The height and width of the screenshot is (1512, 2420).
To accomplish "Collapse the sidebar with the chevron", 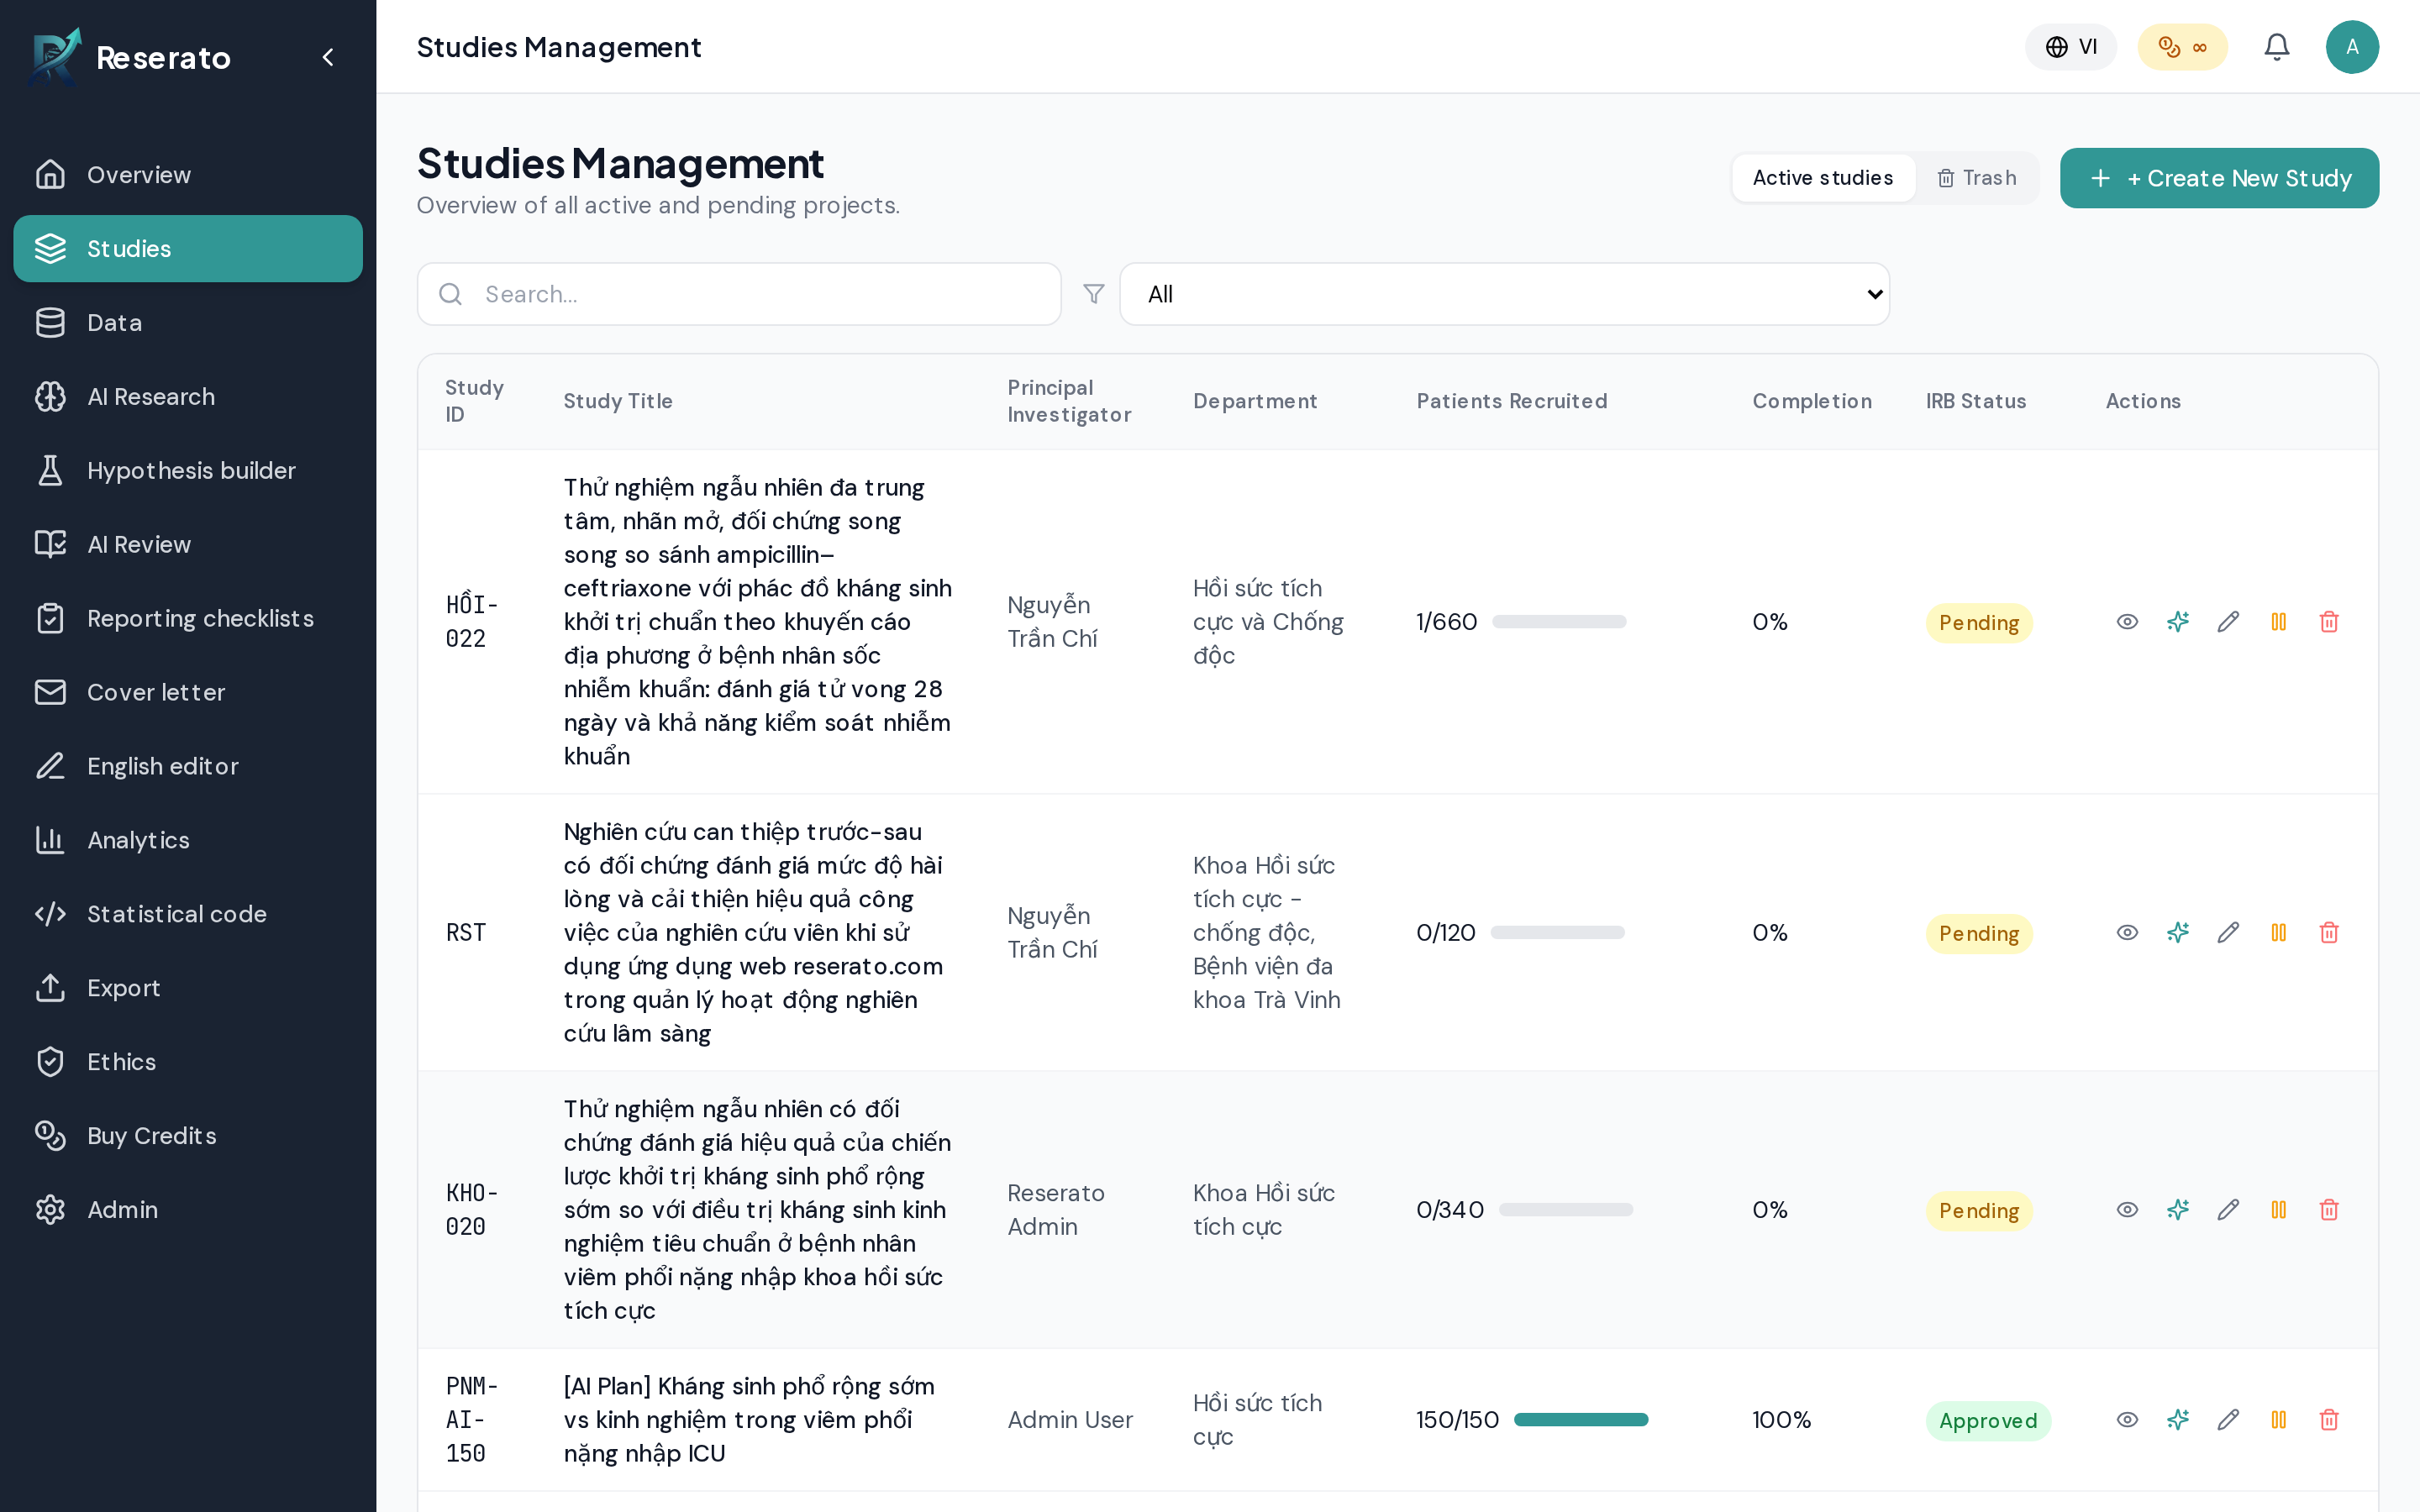I will coord(328,57).
